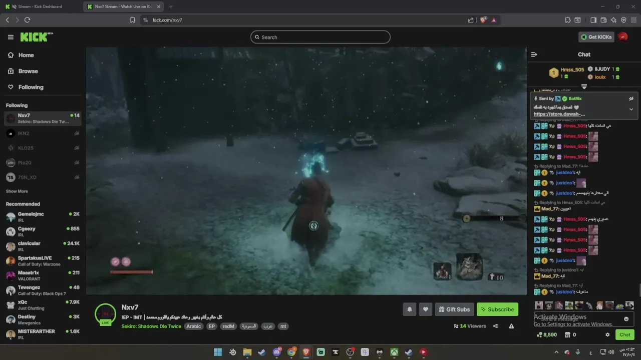This screenshot has width=641, height=360.
Task: Open the 7SN_XD followed channel
Action: pos(43,177)
